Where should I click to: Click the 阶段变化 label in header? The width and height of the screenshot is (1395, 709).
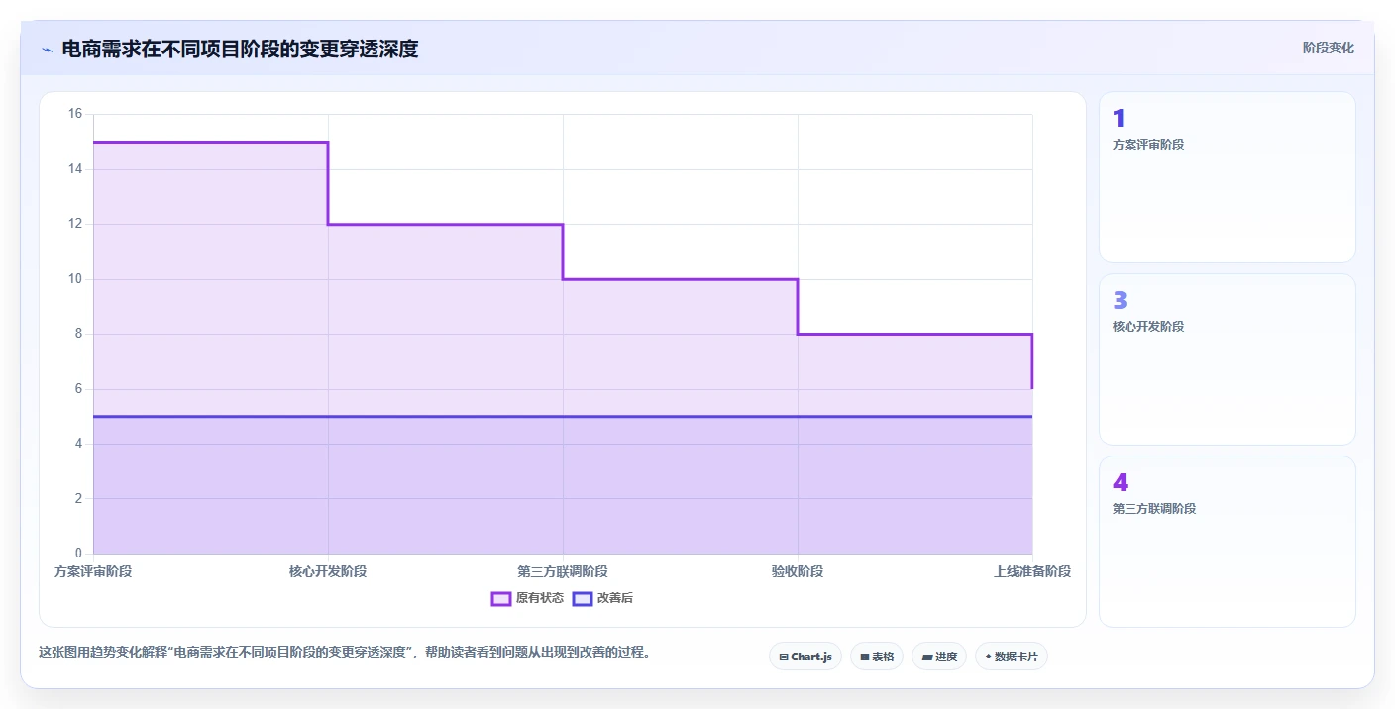(x=1328, y=49)
